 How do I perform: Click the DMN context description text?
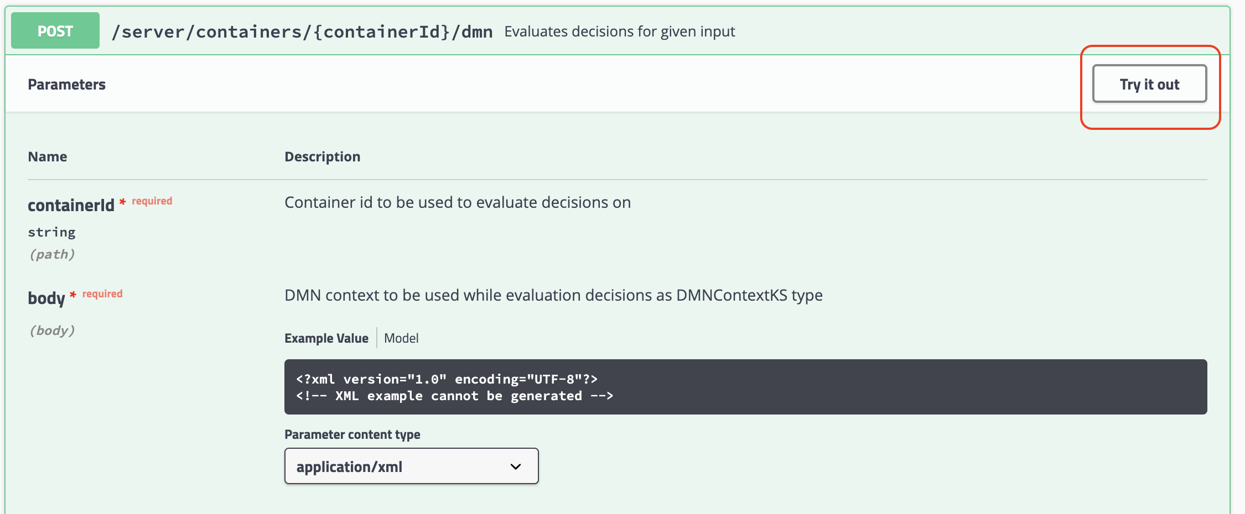click(553, 295)
